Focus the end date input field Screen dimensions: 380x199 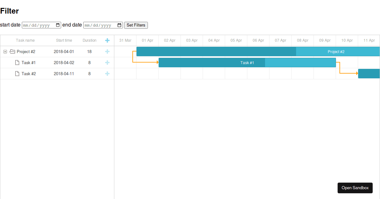[x=103, y=25]
